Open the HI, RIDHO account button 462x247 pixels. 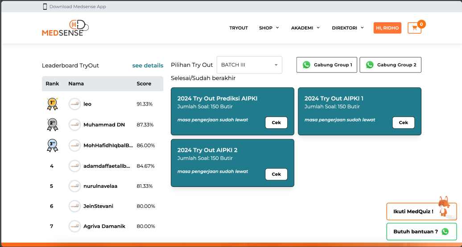(x=388, y=28)
